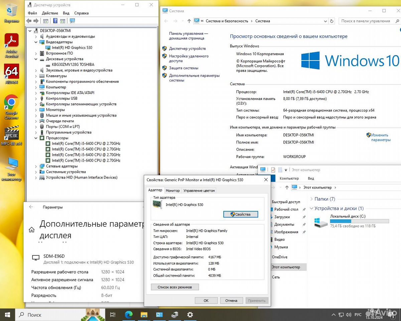401x321 pixels.
Task: Select the 'Этот компьютер' desktop icon
Action: coord(12,169)
